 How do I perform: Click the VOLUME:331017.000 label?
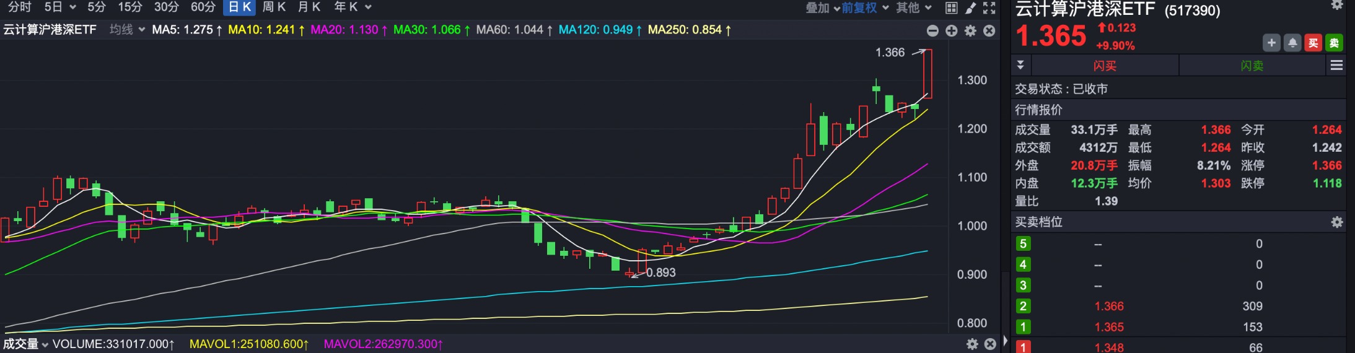pos(113,344)
